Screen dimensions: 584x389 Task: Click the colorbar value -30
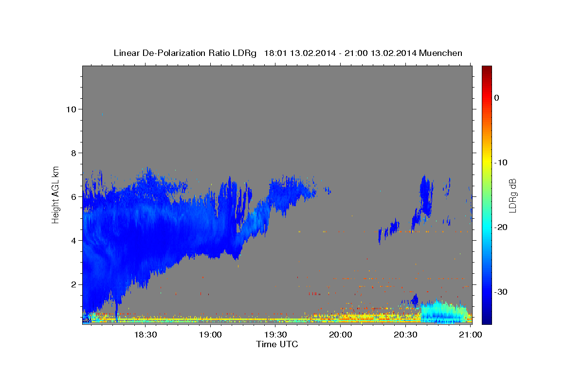tap(501, 292)
